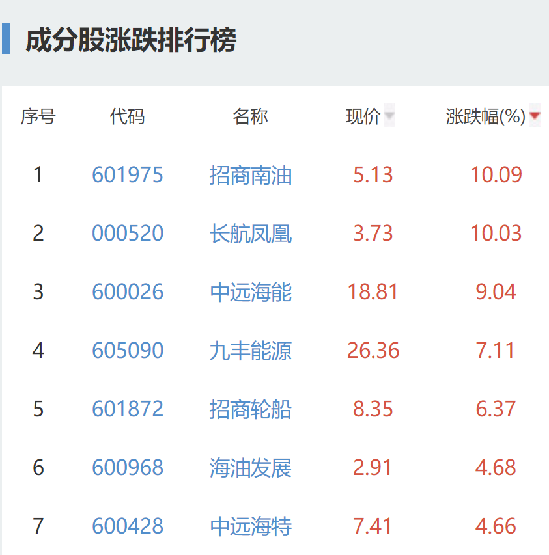The image size is (549, 555).
Task: Sort by 现价 using its sort arrow
Action: pyautogui.click(x=389, y=116)
